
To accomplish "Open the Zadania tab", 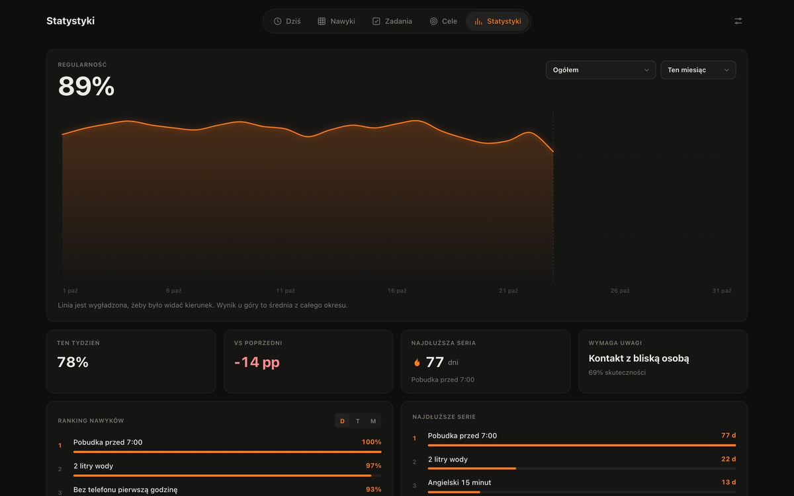I will [392, 21].
